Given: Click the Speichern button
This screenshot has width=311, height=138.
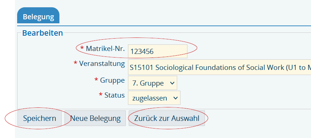Looking at the screenshot, I should click(x=39, y=118).
